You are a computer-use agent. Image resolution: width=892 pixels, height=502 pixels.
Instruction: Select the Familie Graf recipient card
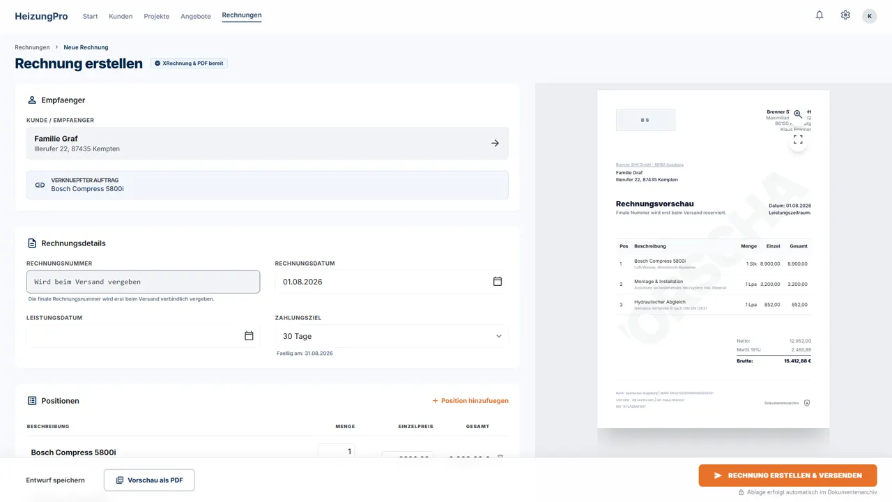[x=268, y=143]
